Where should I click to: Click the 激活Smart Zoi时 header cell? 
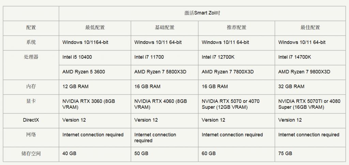click(x=202, y=13)
